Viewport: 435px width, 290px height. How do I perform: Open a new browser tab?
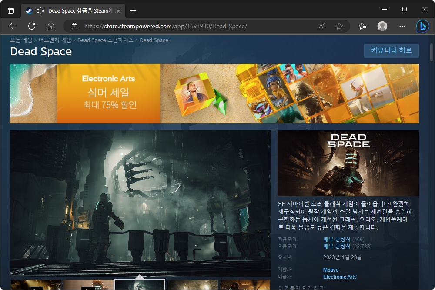pyautogui.click(x=133, y=11)
